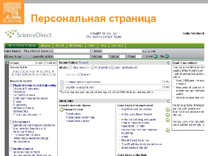Open Recall Saved Searches link
Viewport: 208px width, 156px height.
135,140
